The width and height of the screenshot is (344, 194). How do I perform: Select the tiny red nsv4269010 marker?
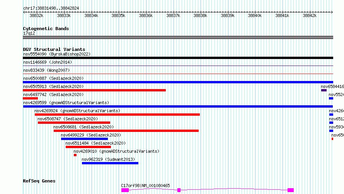tap(75, 155)
